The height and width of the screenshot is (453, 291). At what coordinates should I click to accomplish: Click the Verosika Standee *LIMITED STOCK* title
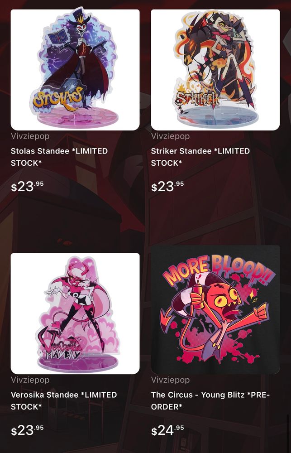click(64, 401)
